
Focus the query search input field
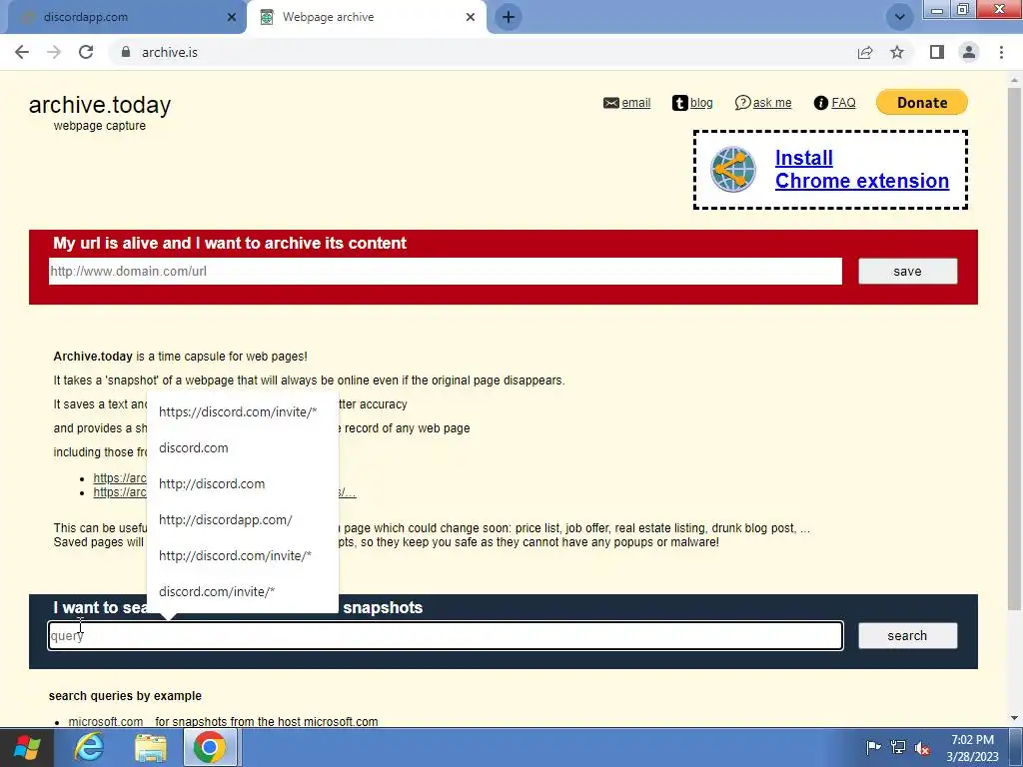click(445, 636)
